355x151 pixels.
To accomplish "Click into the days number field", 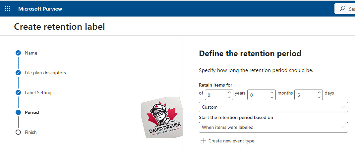I will click(x=305, y=95).
